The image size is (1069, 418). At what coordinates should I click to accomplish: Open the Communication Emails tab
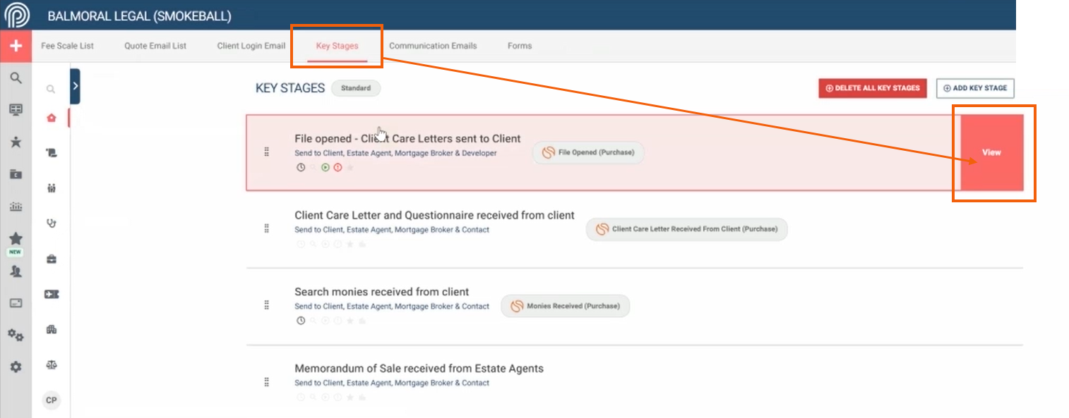point(433,46)
